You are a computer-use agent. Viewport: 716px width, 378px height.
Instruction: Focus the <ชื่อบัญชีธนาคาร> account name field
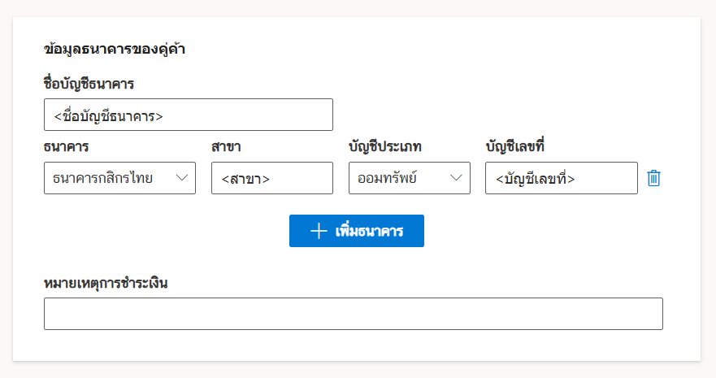[x=189, y=115]
